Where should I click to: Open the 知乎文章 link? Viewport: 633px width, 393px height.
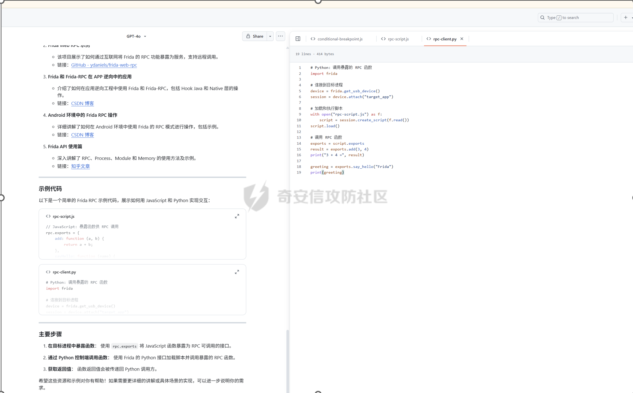80,166
